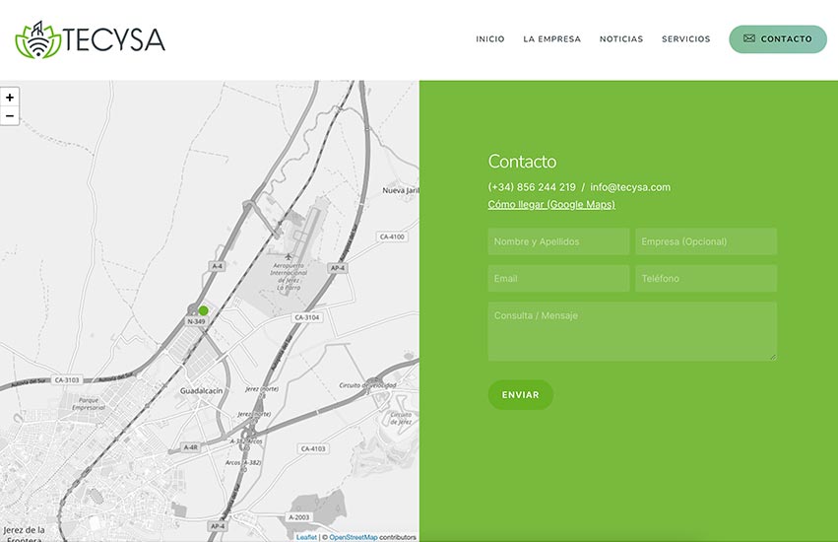The width and height of the screenshot is (838, 542).
Task: Focus the Nombre y Apellidos field
Action: point(558,241)
